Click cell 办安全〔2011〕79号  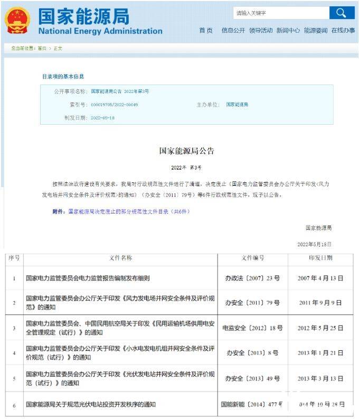click(252, 303)
